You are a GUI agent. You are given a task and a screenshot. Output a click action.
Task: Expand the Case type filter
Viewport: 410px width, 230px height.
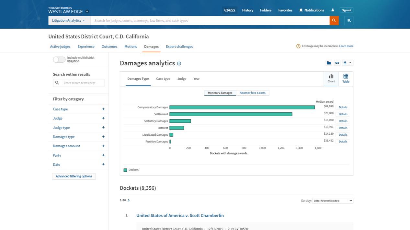click(103, 109)
